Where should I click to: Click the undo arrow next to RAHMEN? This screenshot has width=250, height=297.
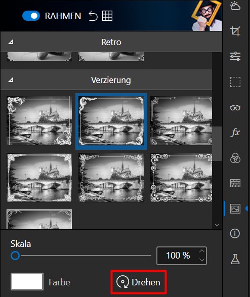pos(93,16)
